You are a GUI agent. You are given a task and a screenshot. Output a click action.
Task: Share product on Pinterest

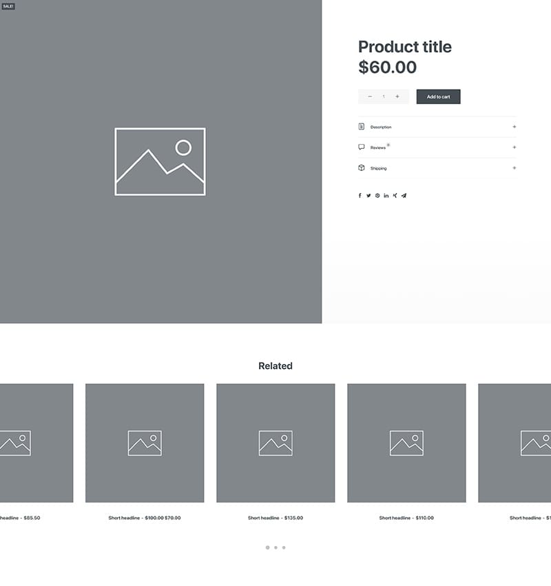377,196
